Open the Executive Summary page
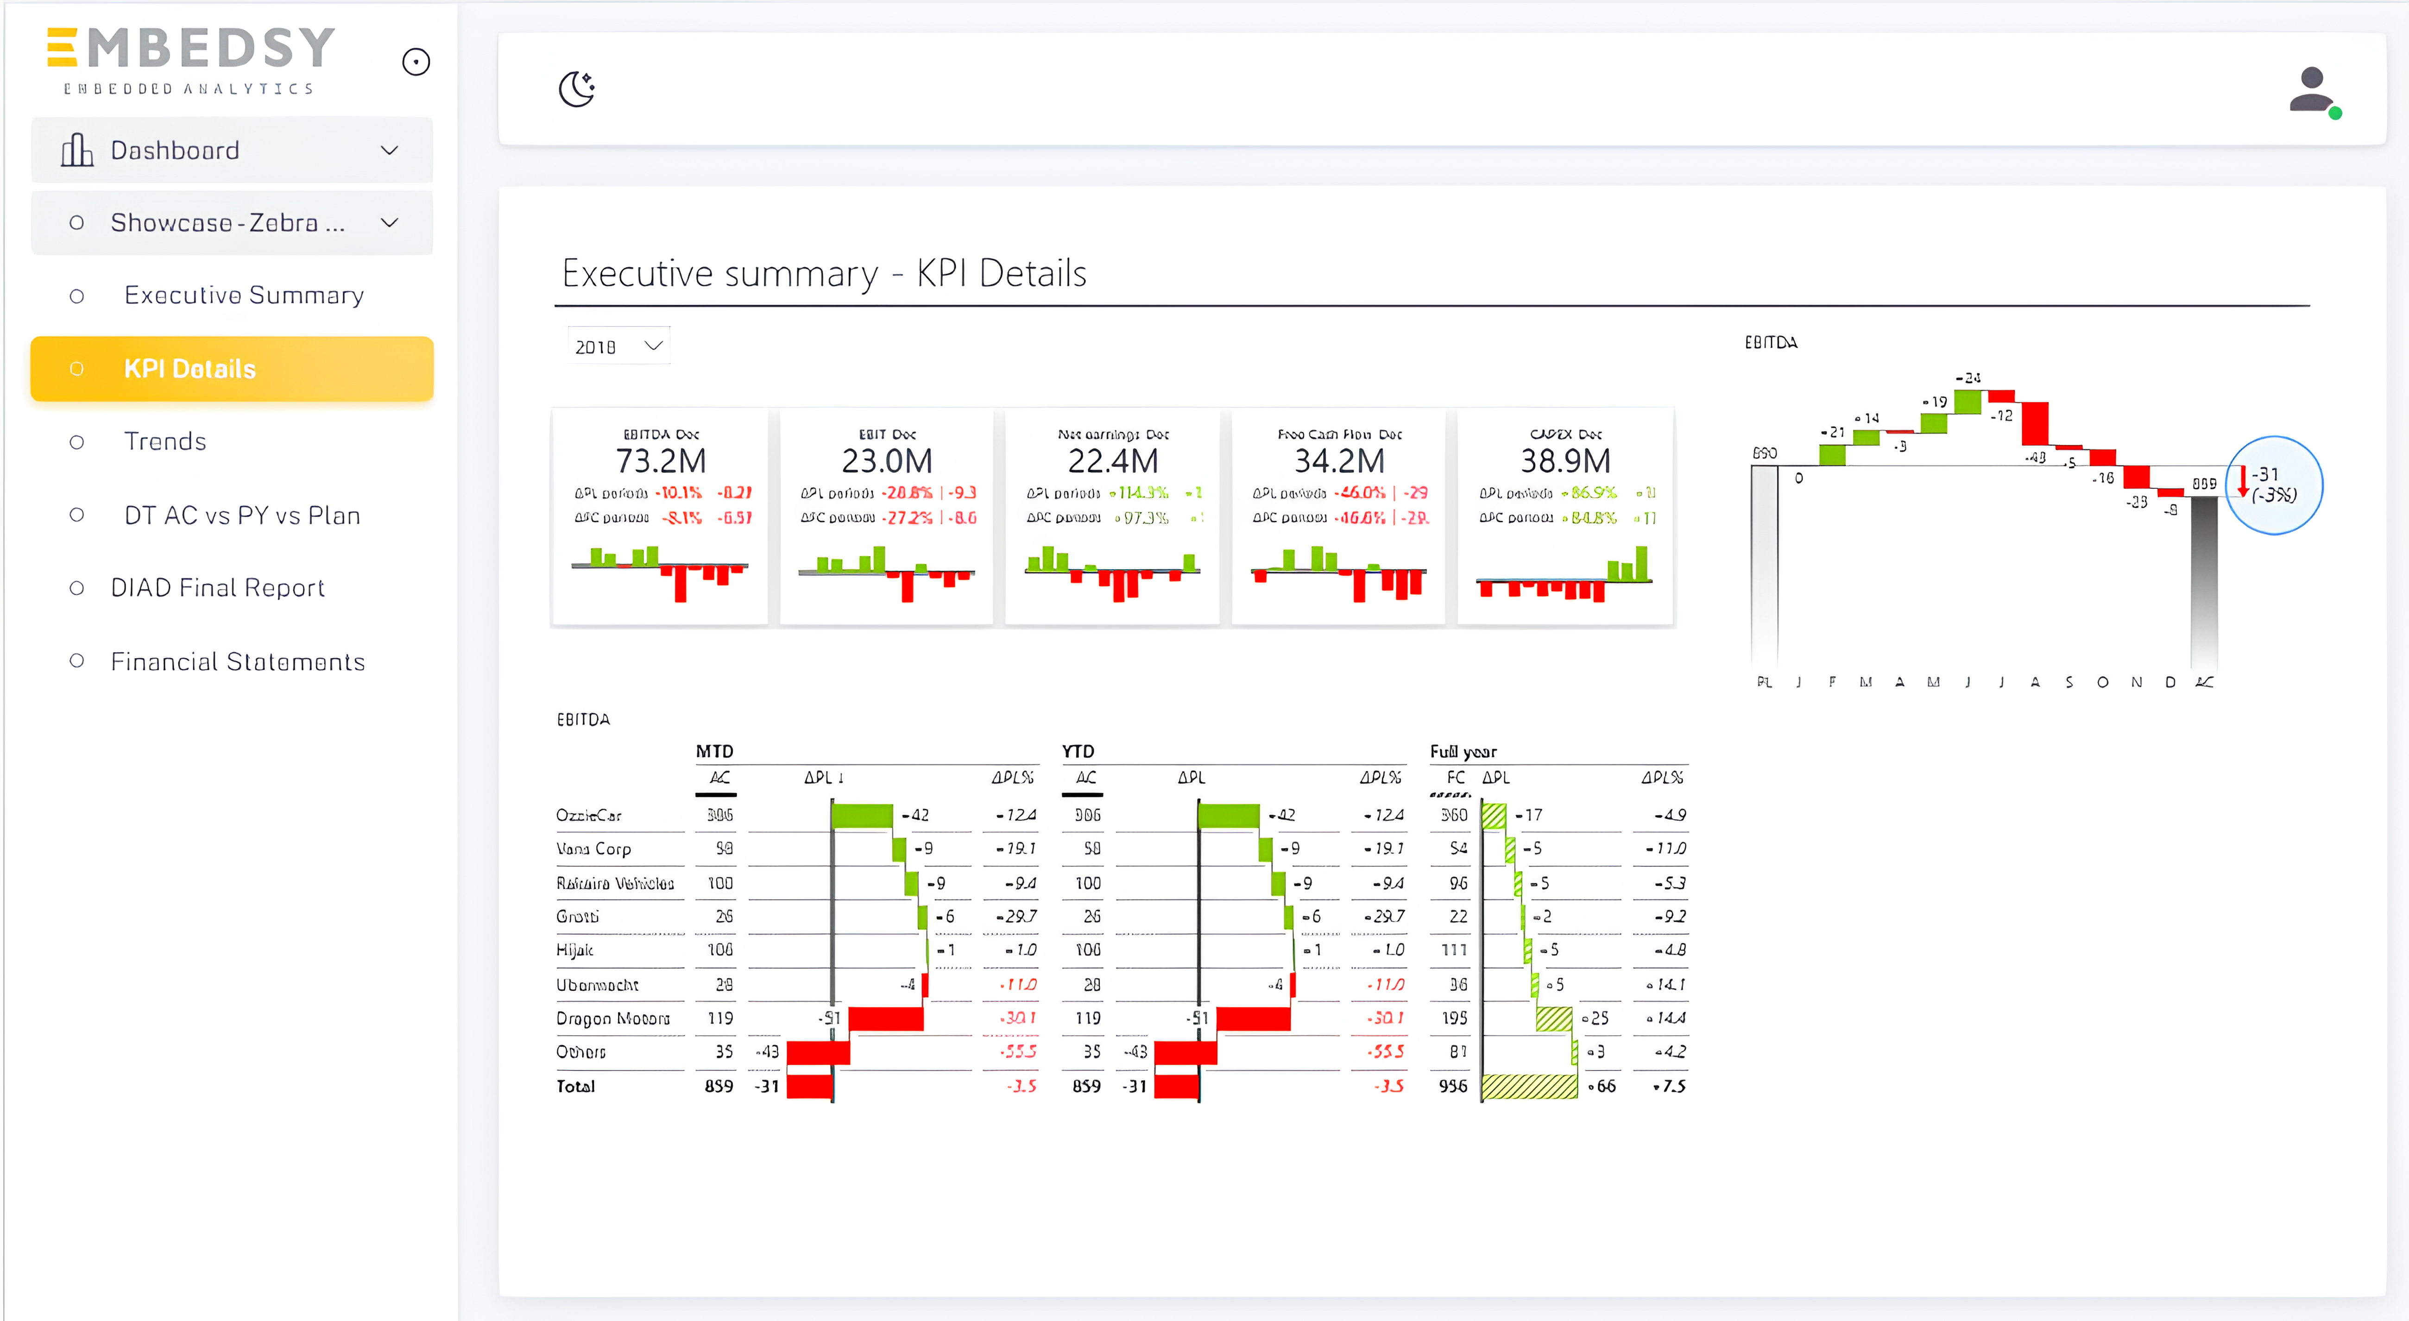Viewport: 2409px width, 1321px height. [x=243, y=296]
